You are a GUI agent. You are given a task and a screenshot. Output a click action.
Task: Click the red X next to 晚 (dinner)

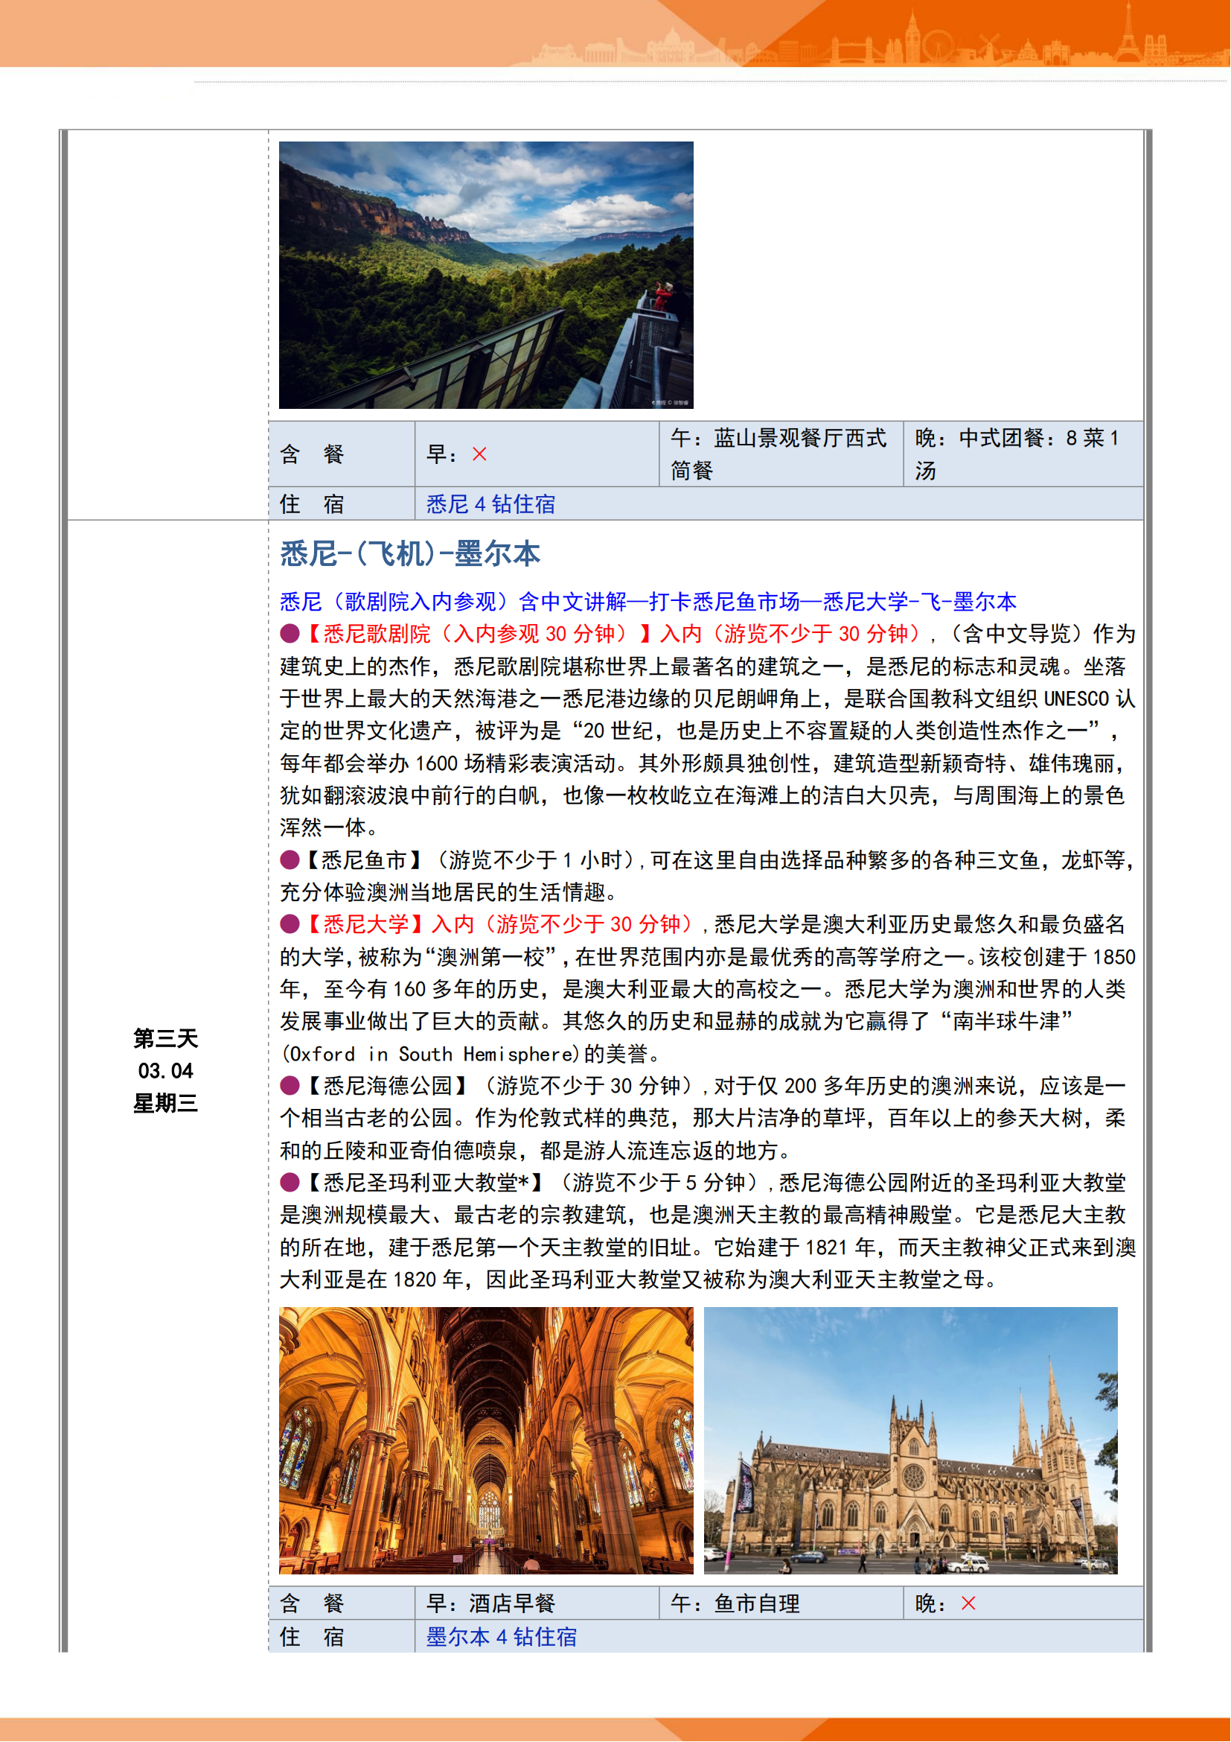click(968, 1603)
